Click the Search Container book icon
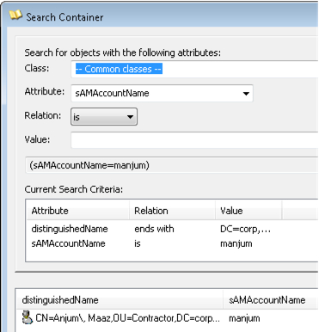Image resolution: width=319 pixels, height=332 pixels. click(15, 15)
